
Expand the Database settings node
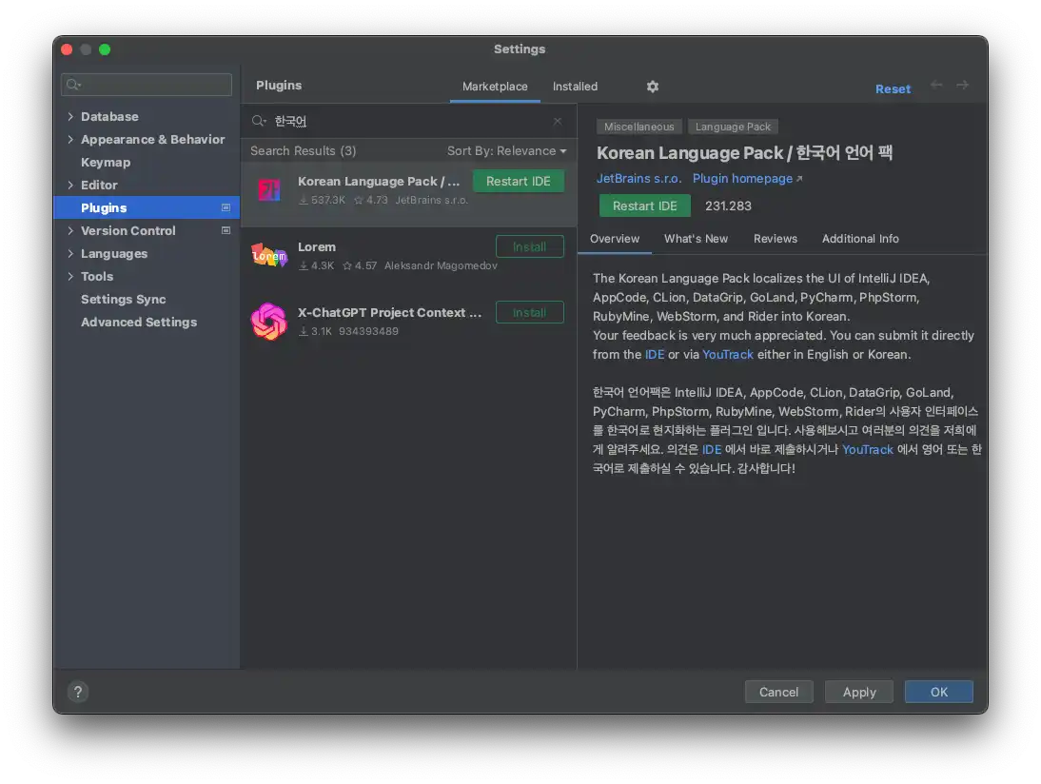pyautogui.click(x=70, y=116)
